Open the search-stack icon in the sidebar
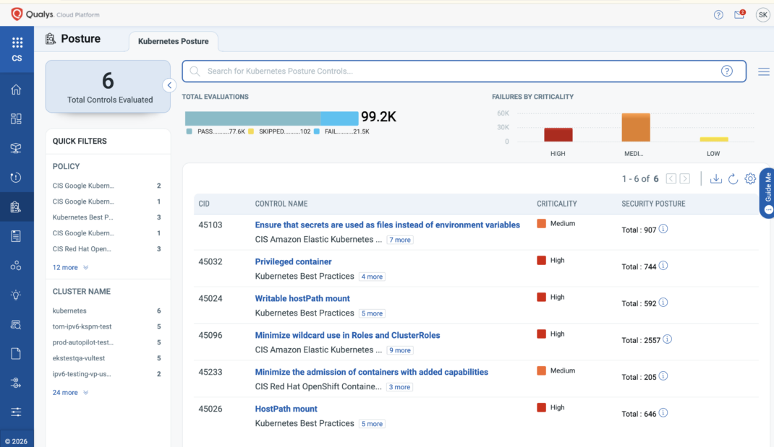The image size is (774, 447). (x=17, y=324)
